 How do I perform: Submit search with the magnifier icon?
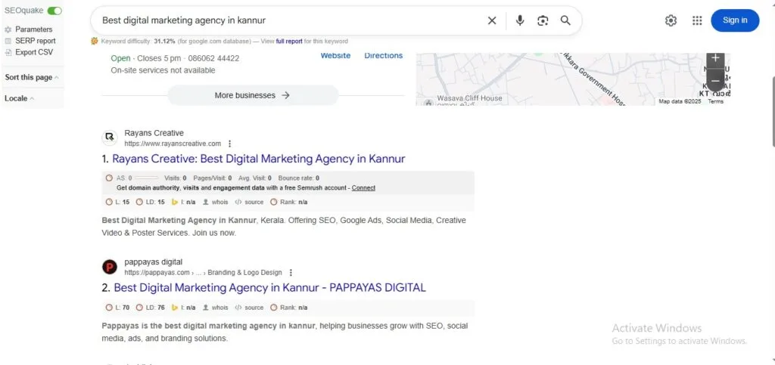pyautogui.click(x=565, y=20)
